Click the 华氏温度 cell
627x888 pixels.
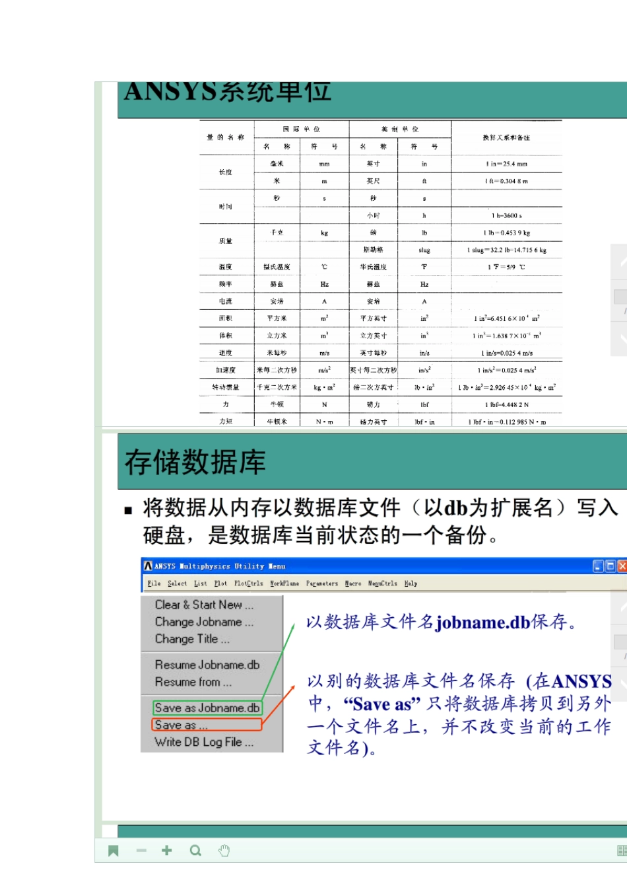(374, 267)
